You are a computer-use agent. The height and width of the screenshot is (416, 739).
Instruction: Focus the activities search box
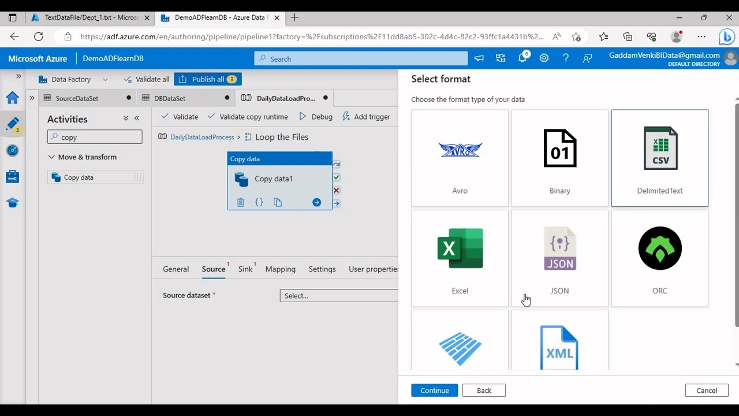pyautogui.click(x=95, y=137)
